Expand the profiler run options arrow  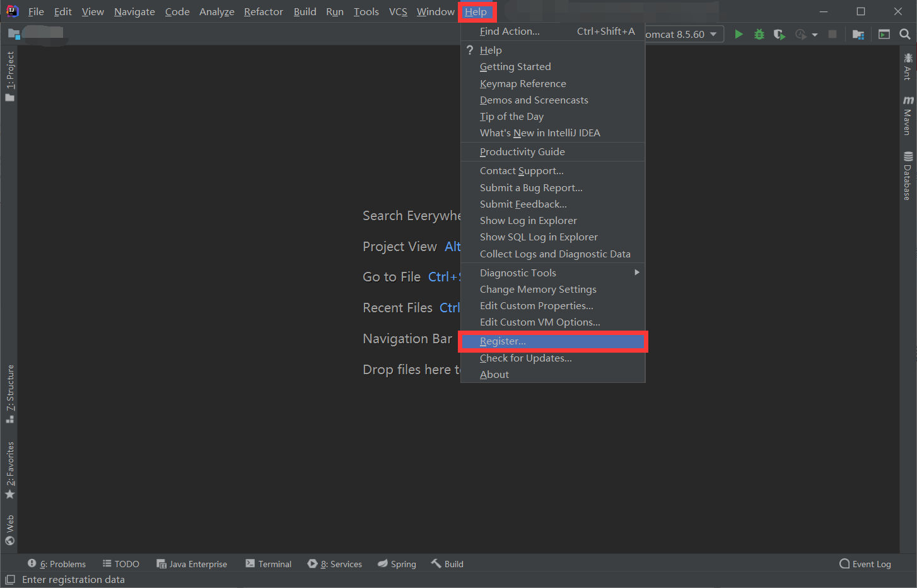point(815,35)
